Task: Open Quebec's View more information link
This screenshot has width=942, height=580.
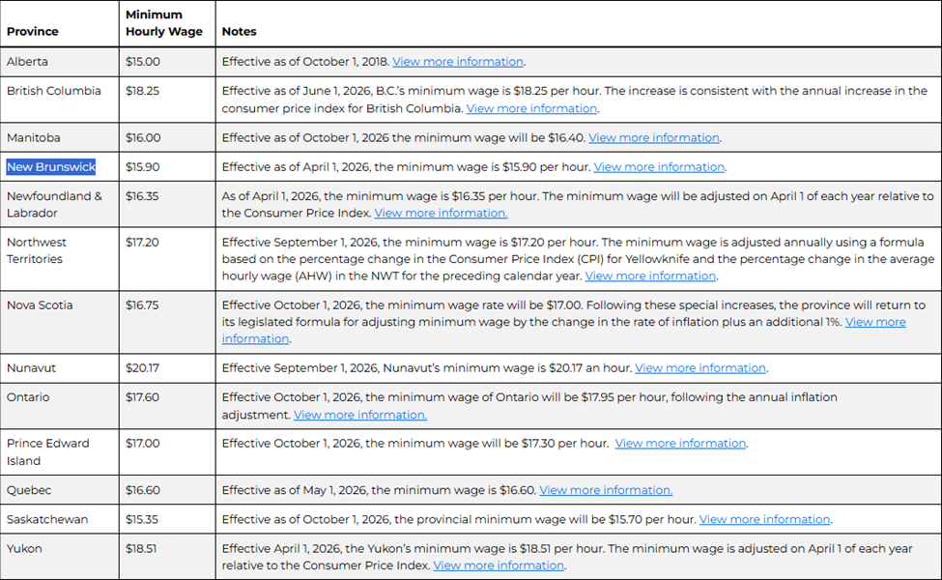Action: point(606,490)
